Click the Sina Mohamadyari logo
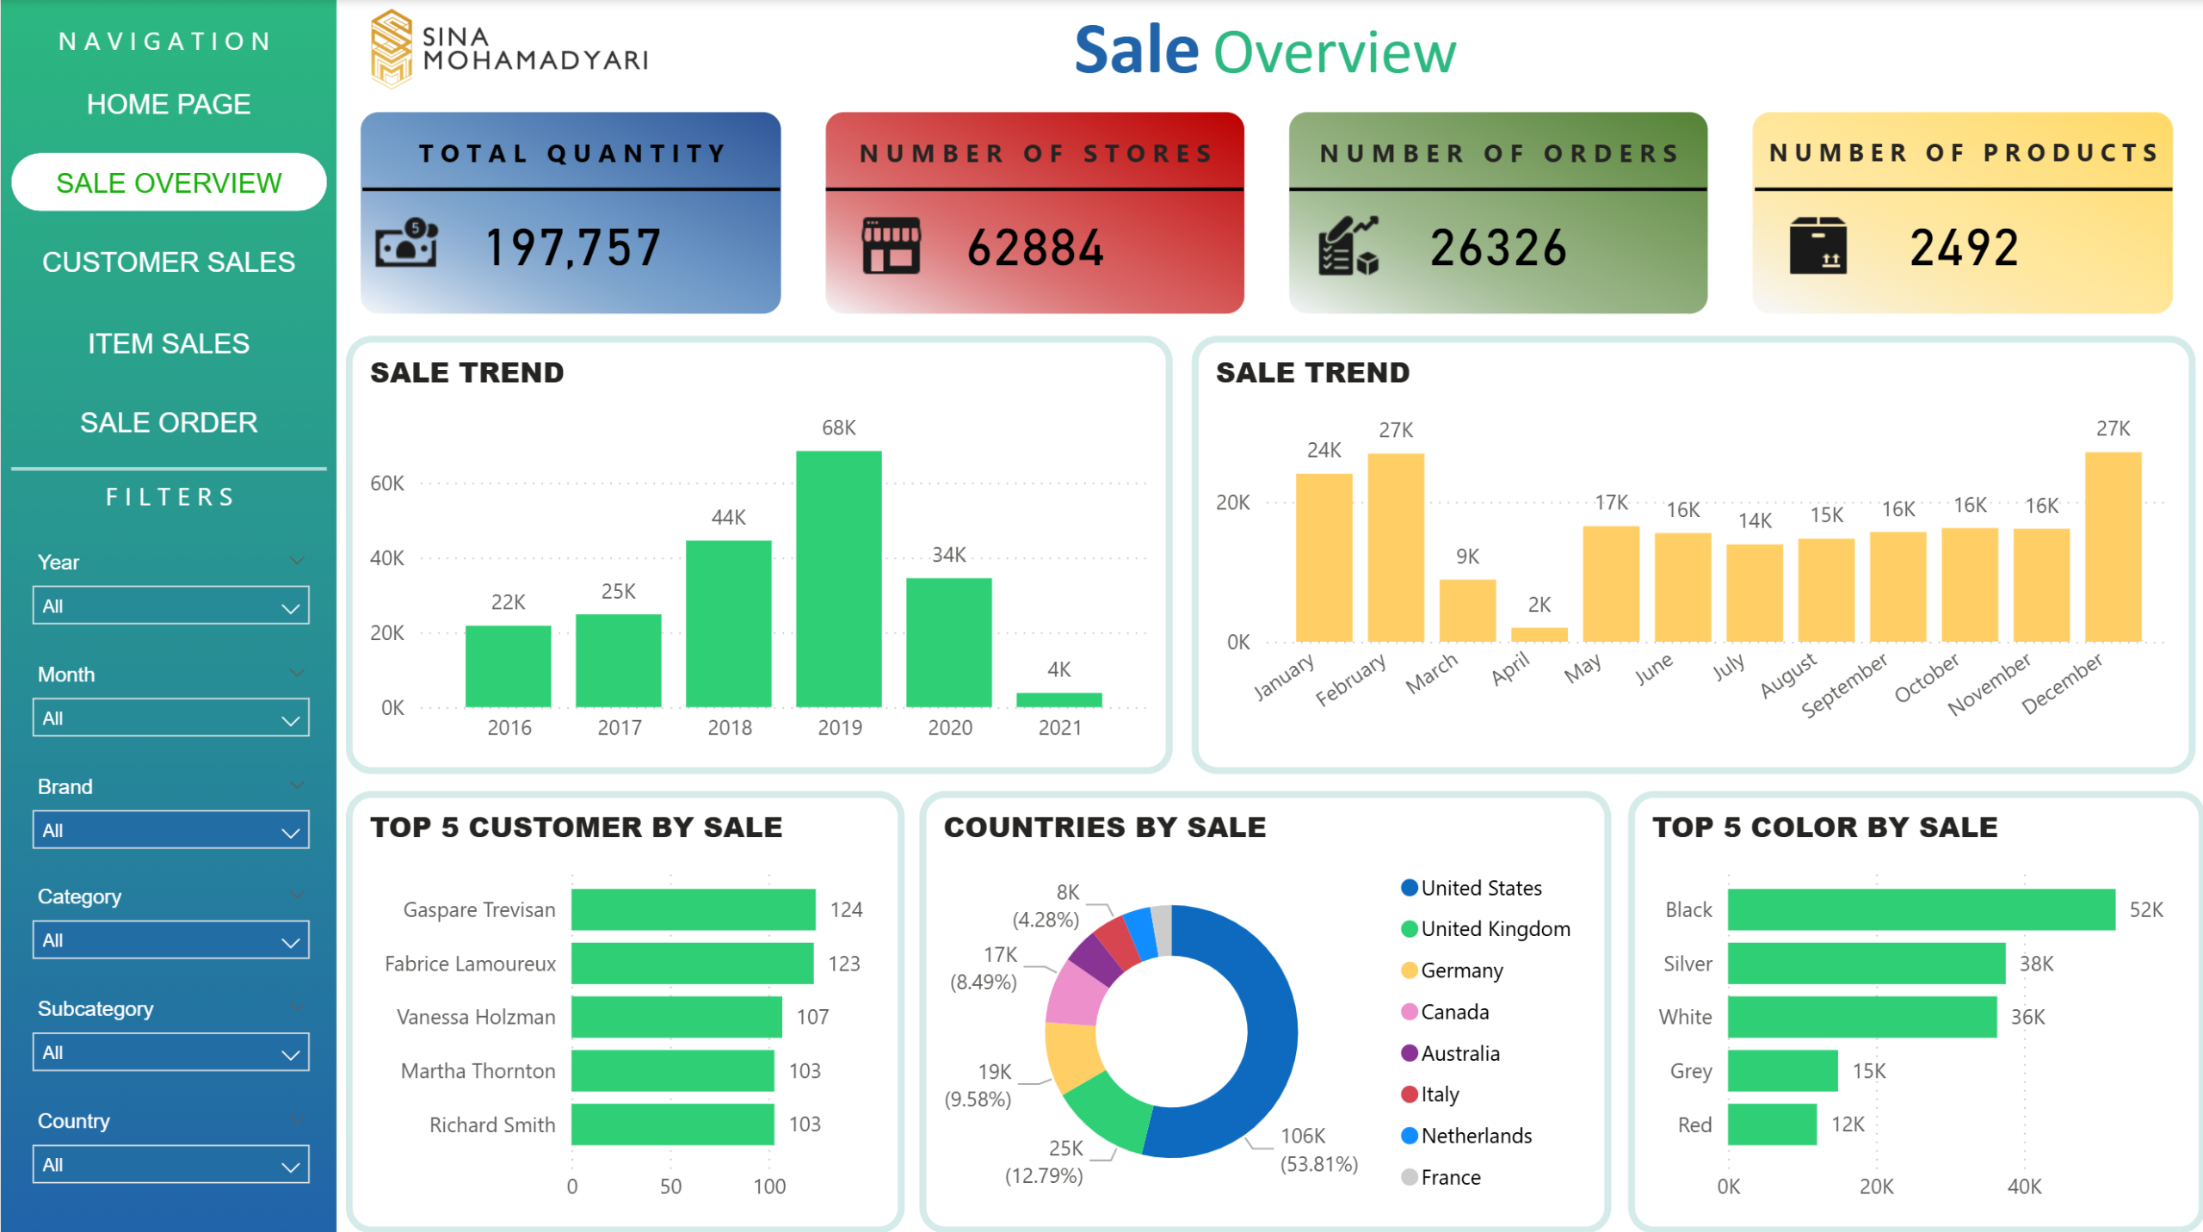The image size is (2203, 1232). (392, 49)
